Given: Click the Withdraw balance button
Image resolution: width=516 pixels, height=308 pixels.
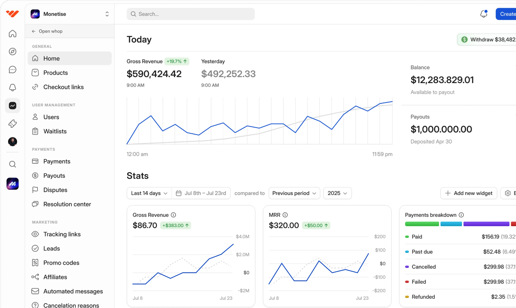Looking at the screenshot, I should [488, 39].
